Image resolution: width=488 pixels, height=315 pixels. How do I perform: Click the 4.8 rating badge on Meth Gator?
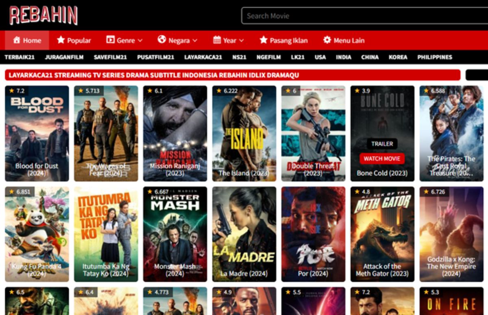click(362, 191)
